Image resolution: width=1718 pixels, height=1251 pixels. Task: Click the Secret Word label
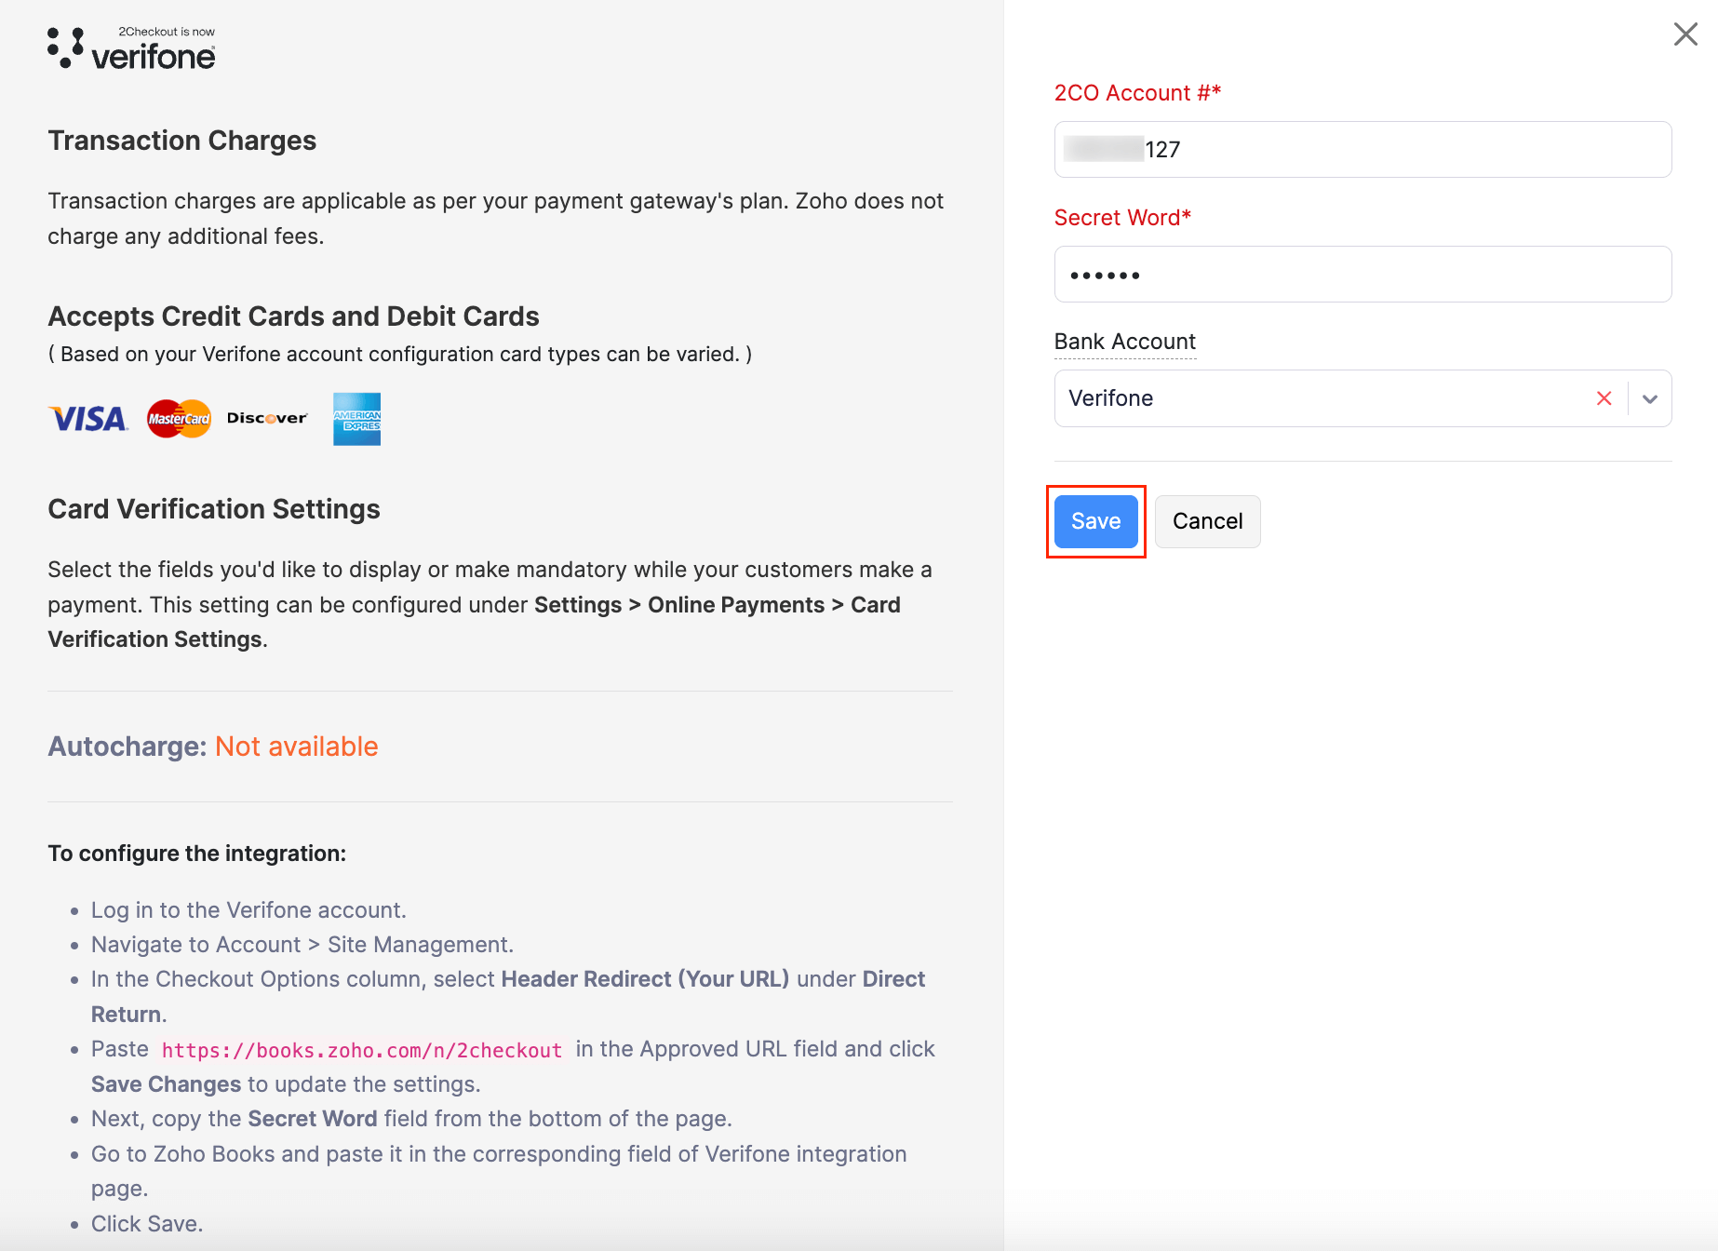[x=1121, y=218]
